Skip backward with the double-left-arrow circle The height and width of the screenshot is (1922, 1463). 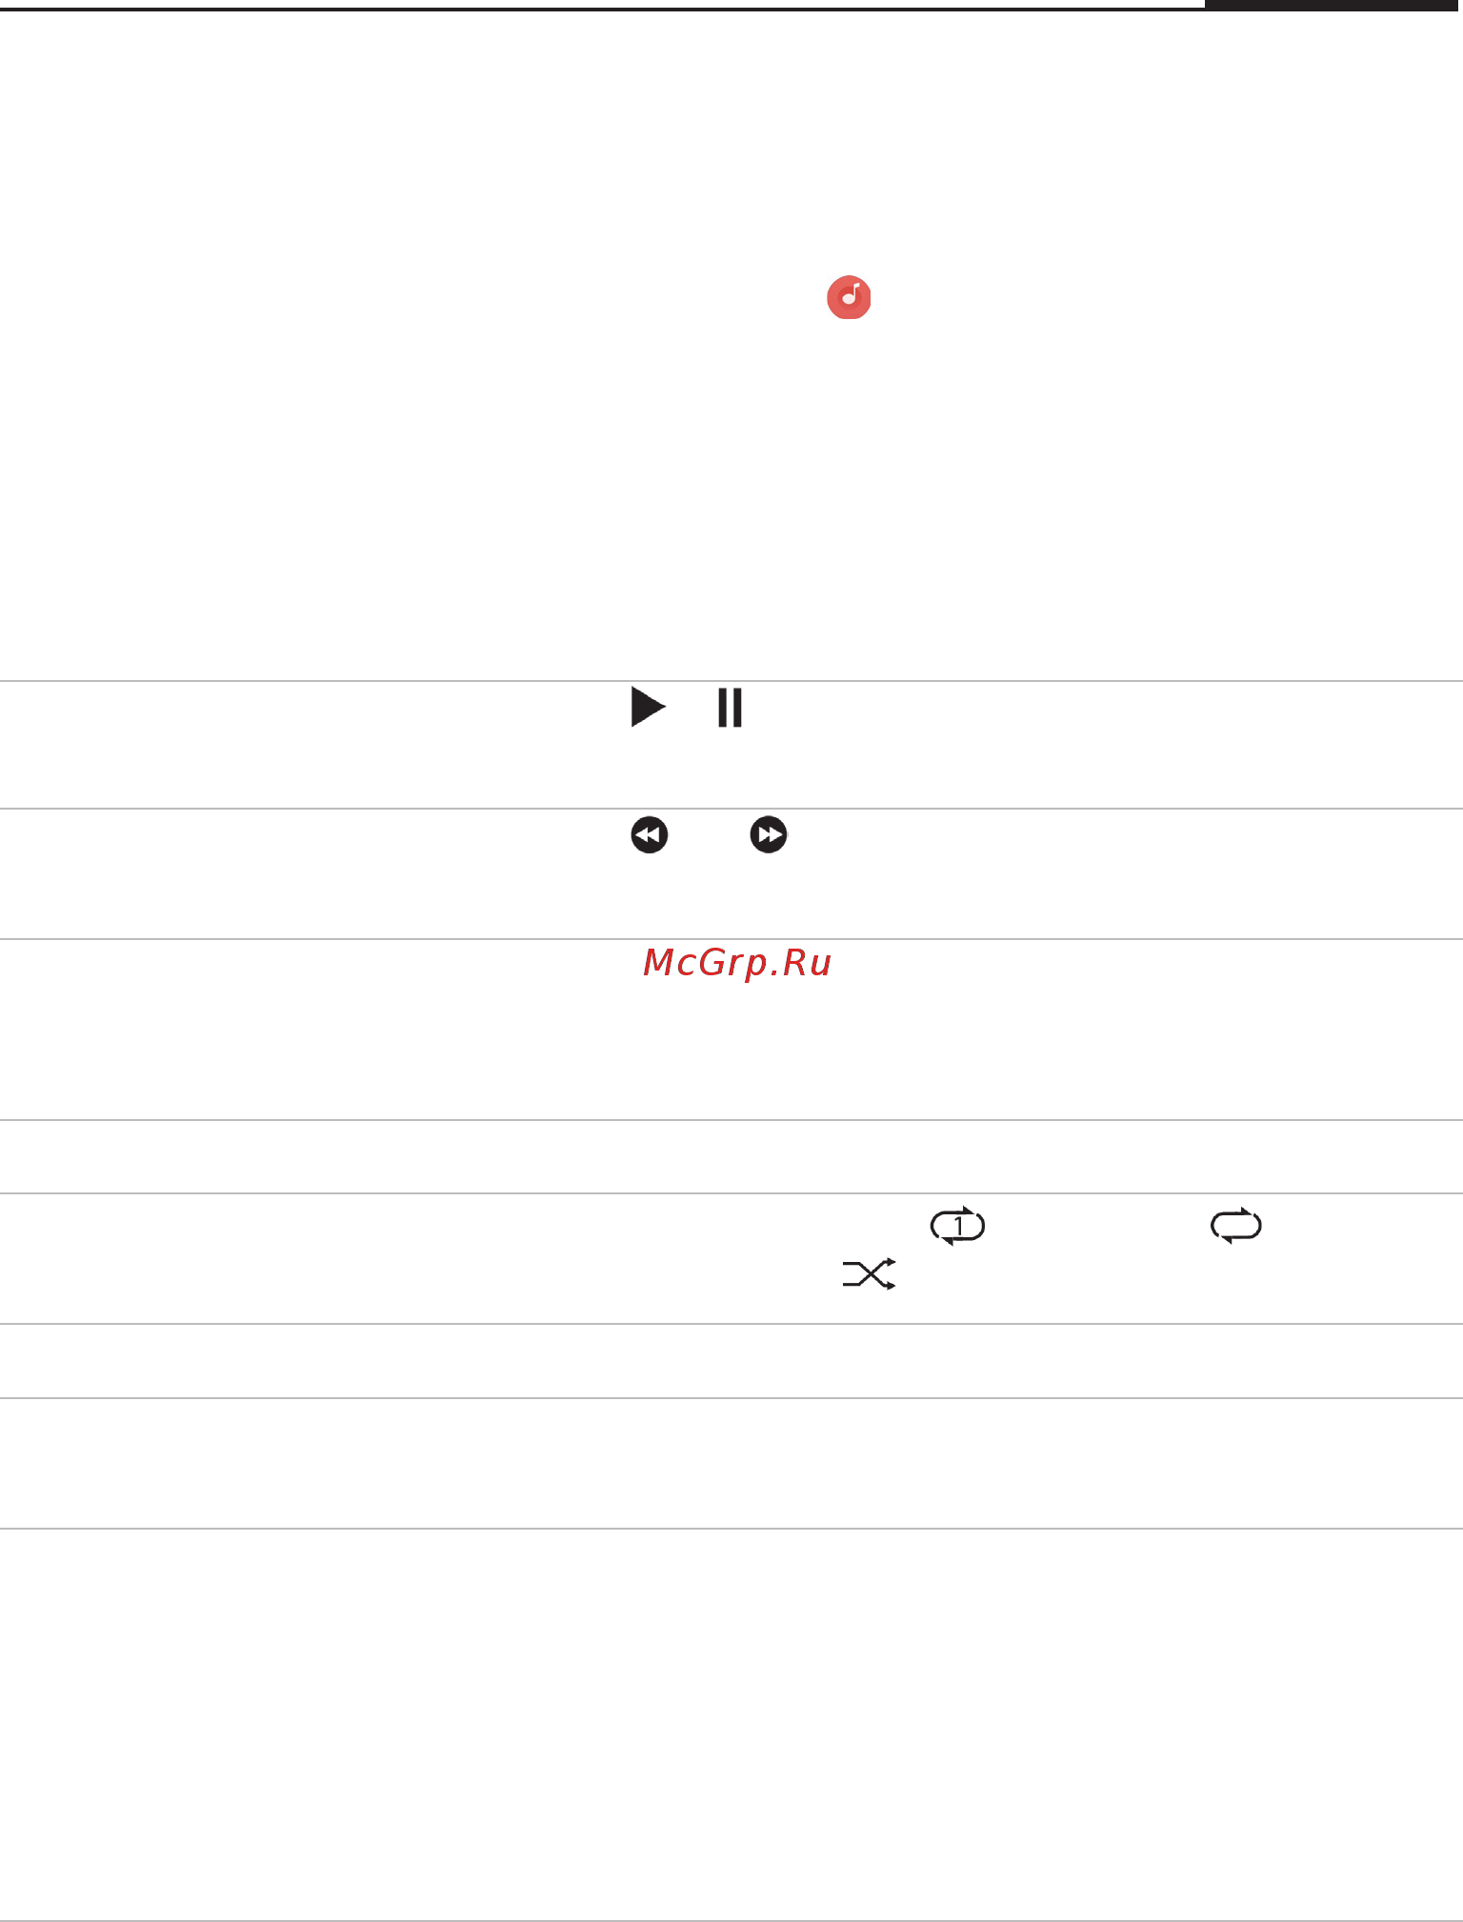point(650,835)
